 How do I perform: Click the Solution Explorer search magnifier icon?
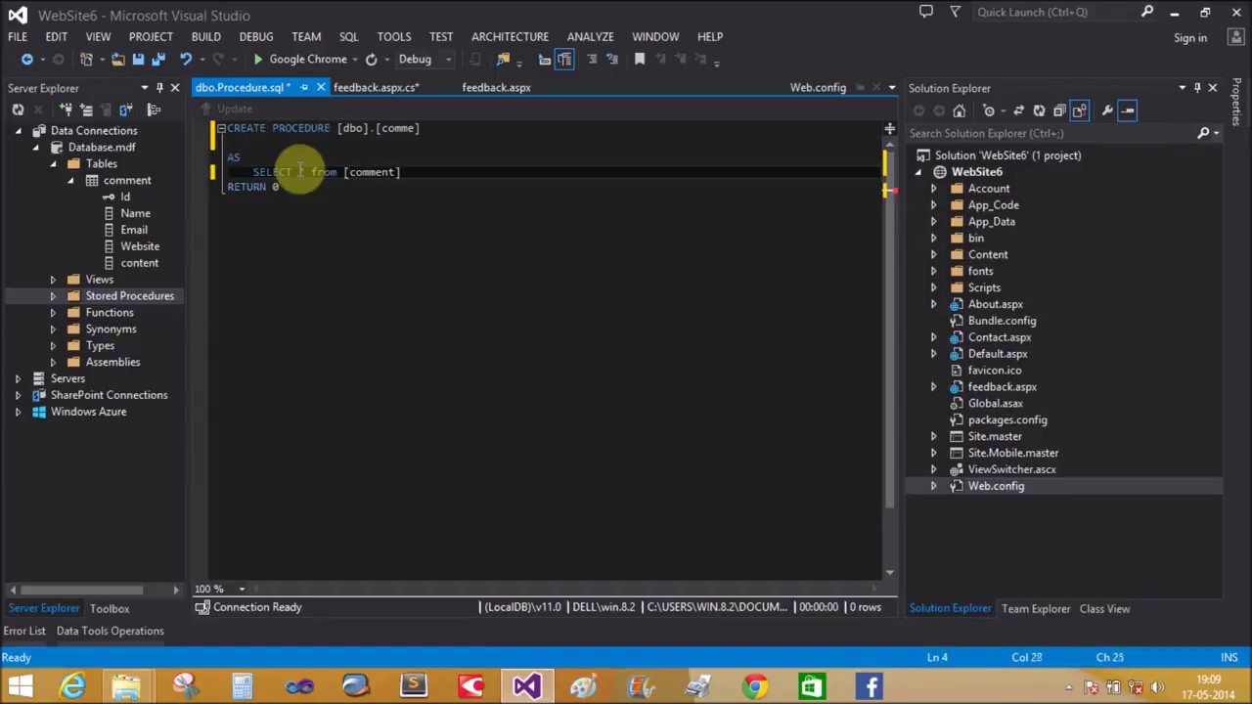(1204, 133)
